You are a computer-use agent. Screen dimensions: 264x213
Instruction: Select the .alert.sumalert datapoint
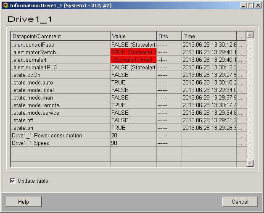pos(61,60)
